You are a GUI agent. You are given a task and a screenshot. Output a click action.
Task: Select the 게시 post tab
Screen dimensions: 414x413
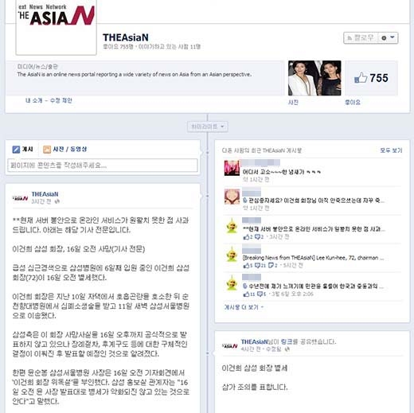click(22, 149)
